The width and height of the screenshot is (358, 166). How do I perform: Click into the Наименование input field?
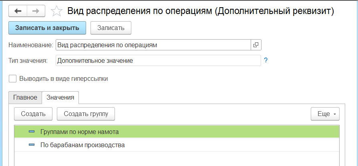(153, 45)
